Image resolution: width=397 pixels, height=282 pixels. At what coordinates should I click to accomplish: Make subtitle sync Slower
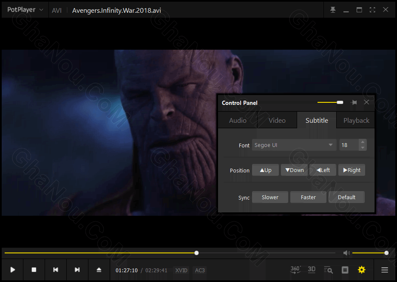(x=270, y=197)
